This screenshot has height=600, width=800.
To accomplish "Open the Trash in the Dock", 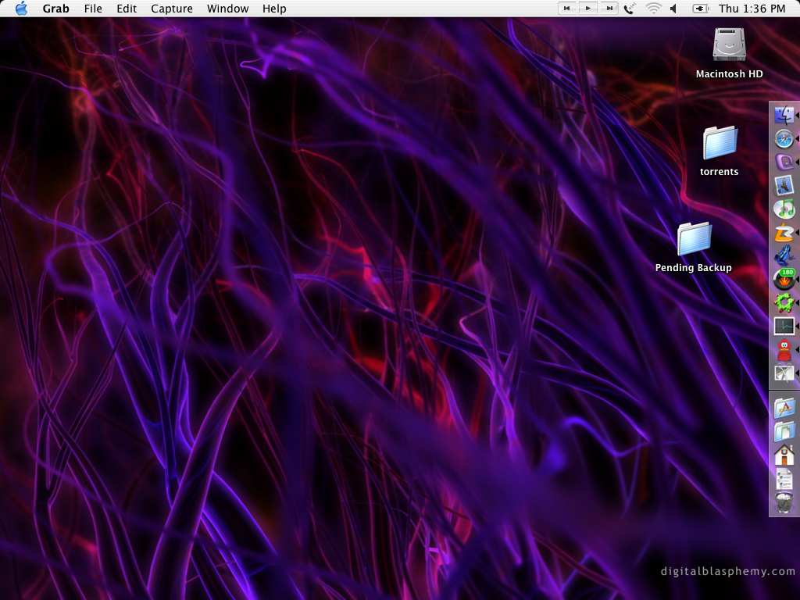I will (784, 502).
